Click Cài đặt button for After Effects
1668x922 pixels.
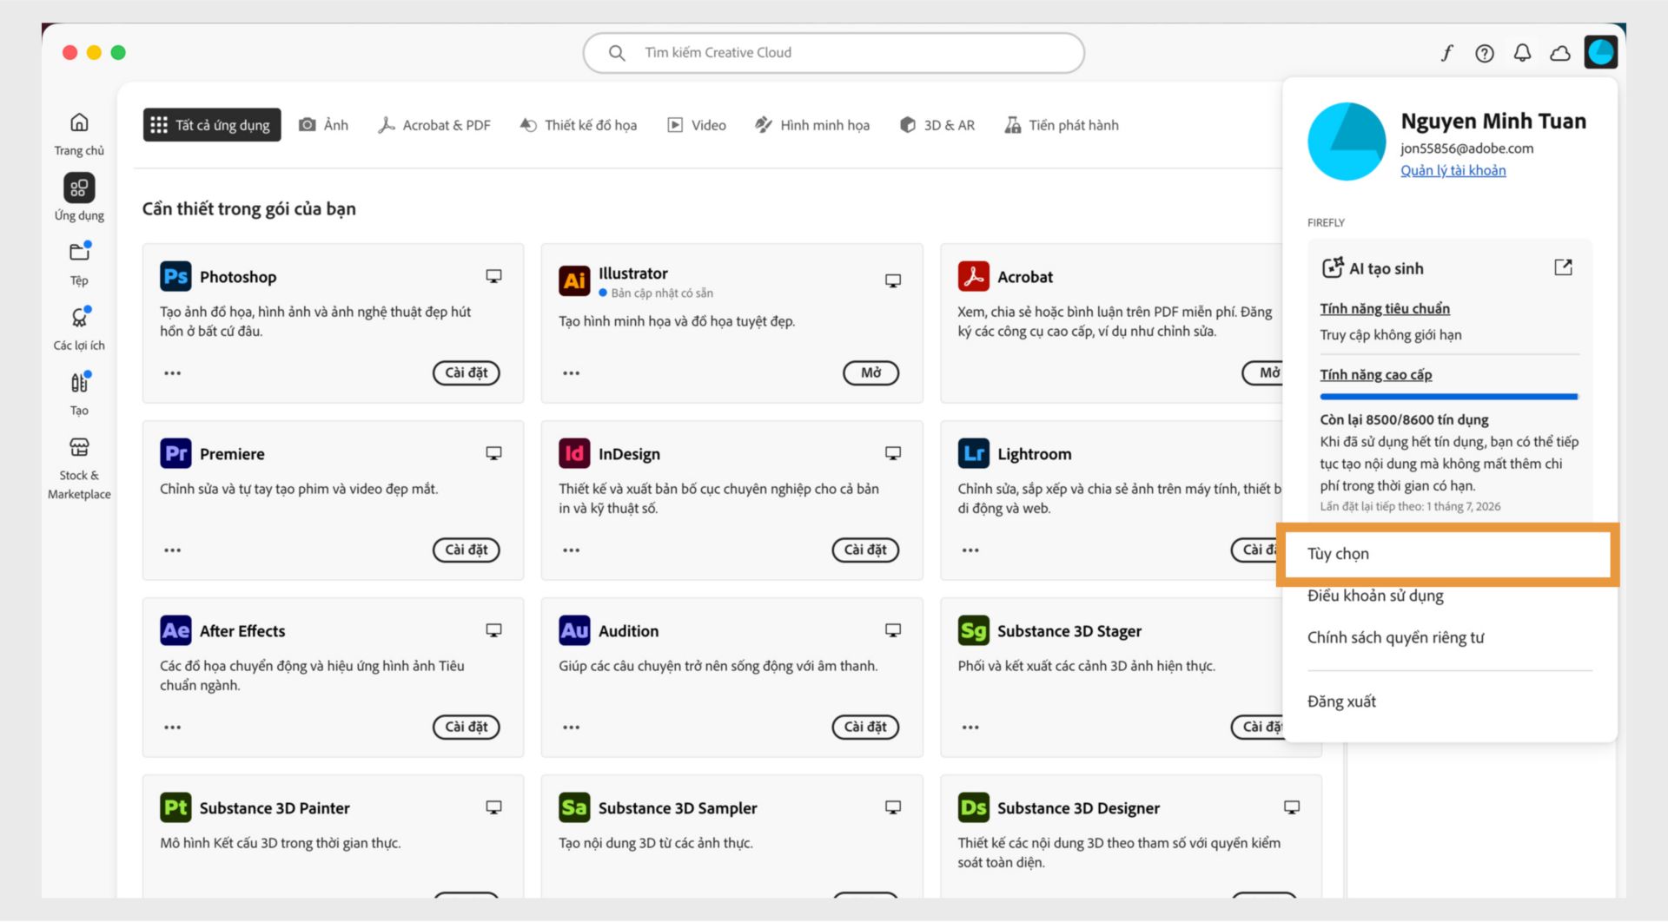[467, 728]
